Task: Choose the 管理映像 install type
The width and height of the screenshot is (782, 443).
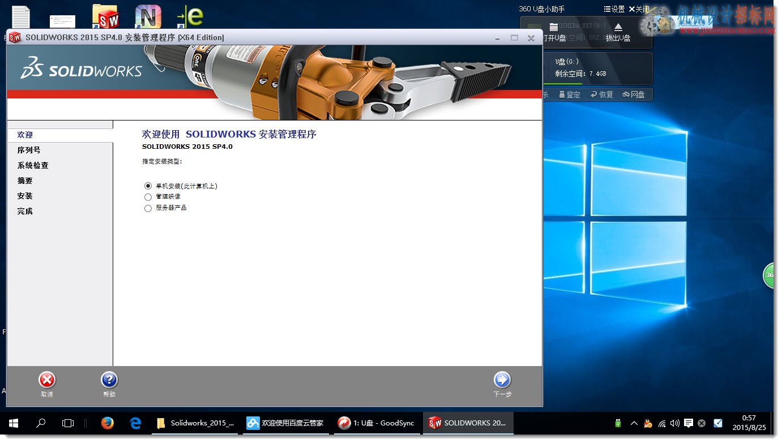Action: tap(148, 197)
